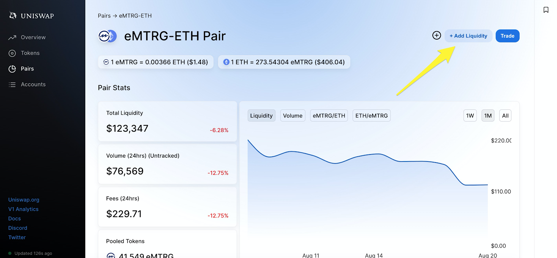Click the Tokens circle icon in sidebar
This screenshot has height=258, width=557.
pos(12,53)
